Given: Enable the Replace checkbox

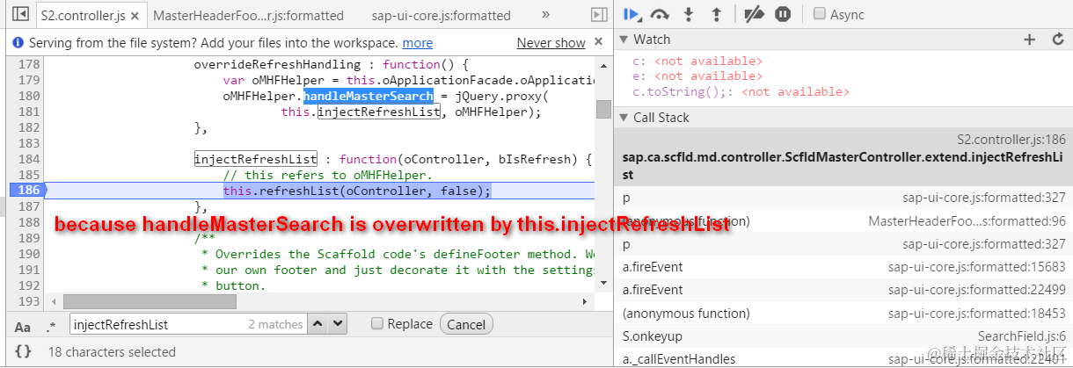Looking at the screenshot, I should point(377,324).
